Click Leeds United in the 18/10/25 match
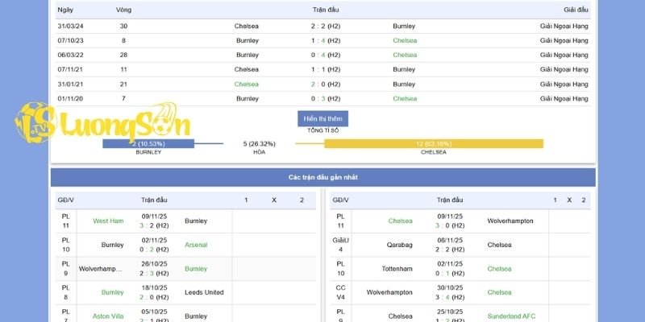This screenshot has width=645, height=322. tap(204, 292)
